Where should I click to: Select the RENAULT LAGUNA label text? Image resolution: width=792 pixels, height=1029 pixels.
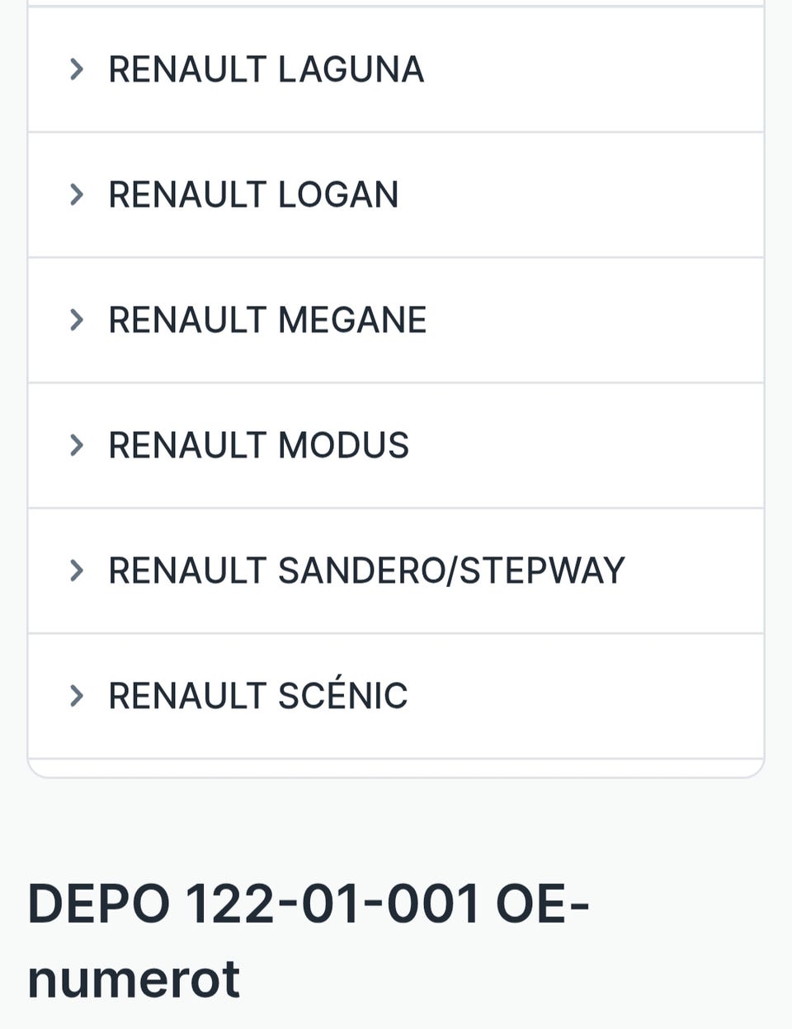[x=266, y=69]
